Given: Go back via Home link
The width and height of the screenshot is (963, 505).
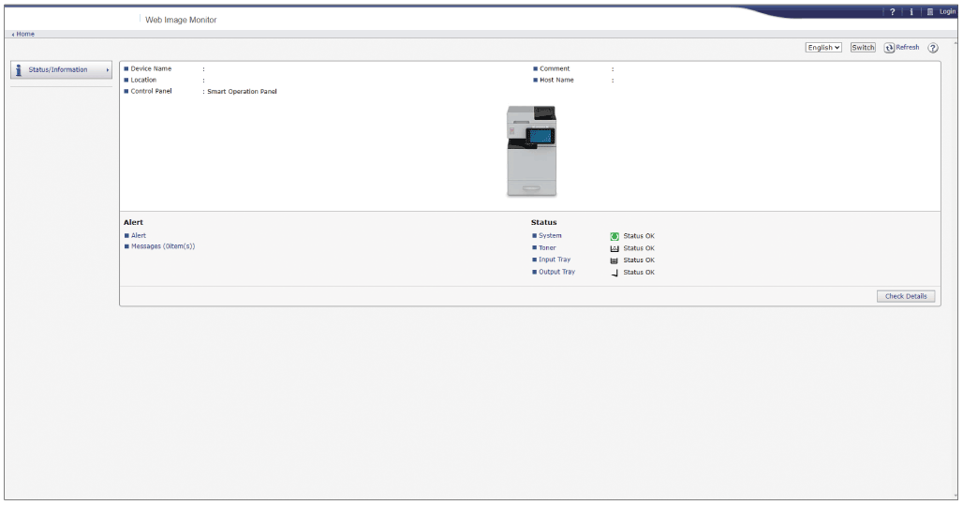Looking at the screenshot, I should pos(23,34).
